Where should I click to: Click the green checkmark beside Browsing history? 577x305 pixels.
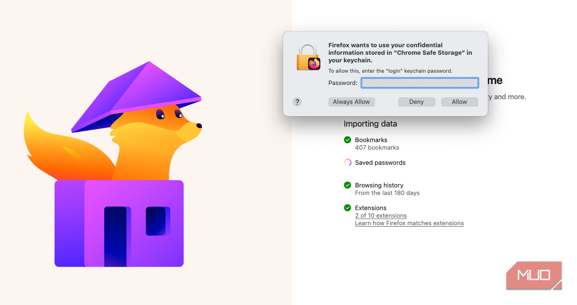point(348,185)
